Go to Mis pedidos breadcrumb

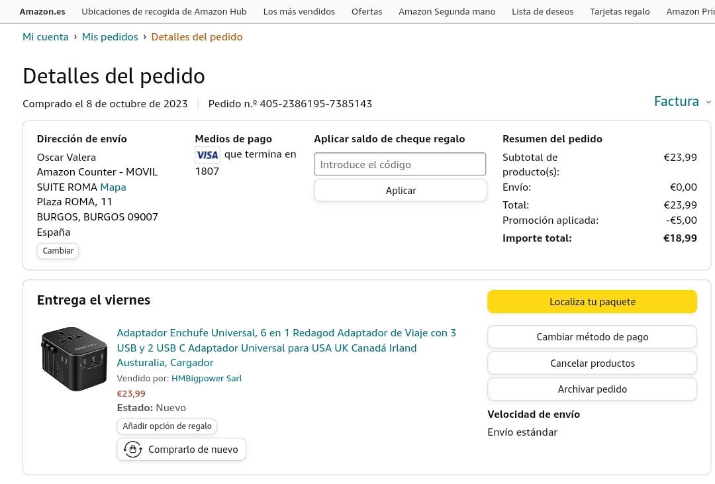pos(110,37)
